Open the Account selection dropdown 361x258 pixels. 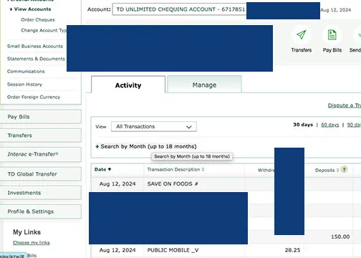[x=179, y=9]
